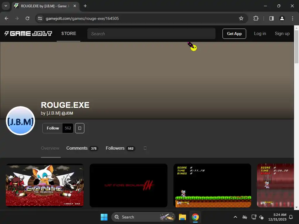Reload the current page

point(27,18)
